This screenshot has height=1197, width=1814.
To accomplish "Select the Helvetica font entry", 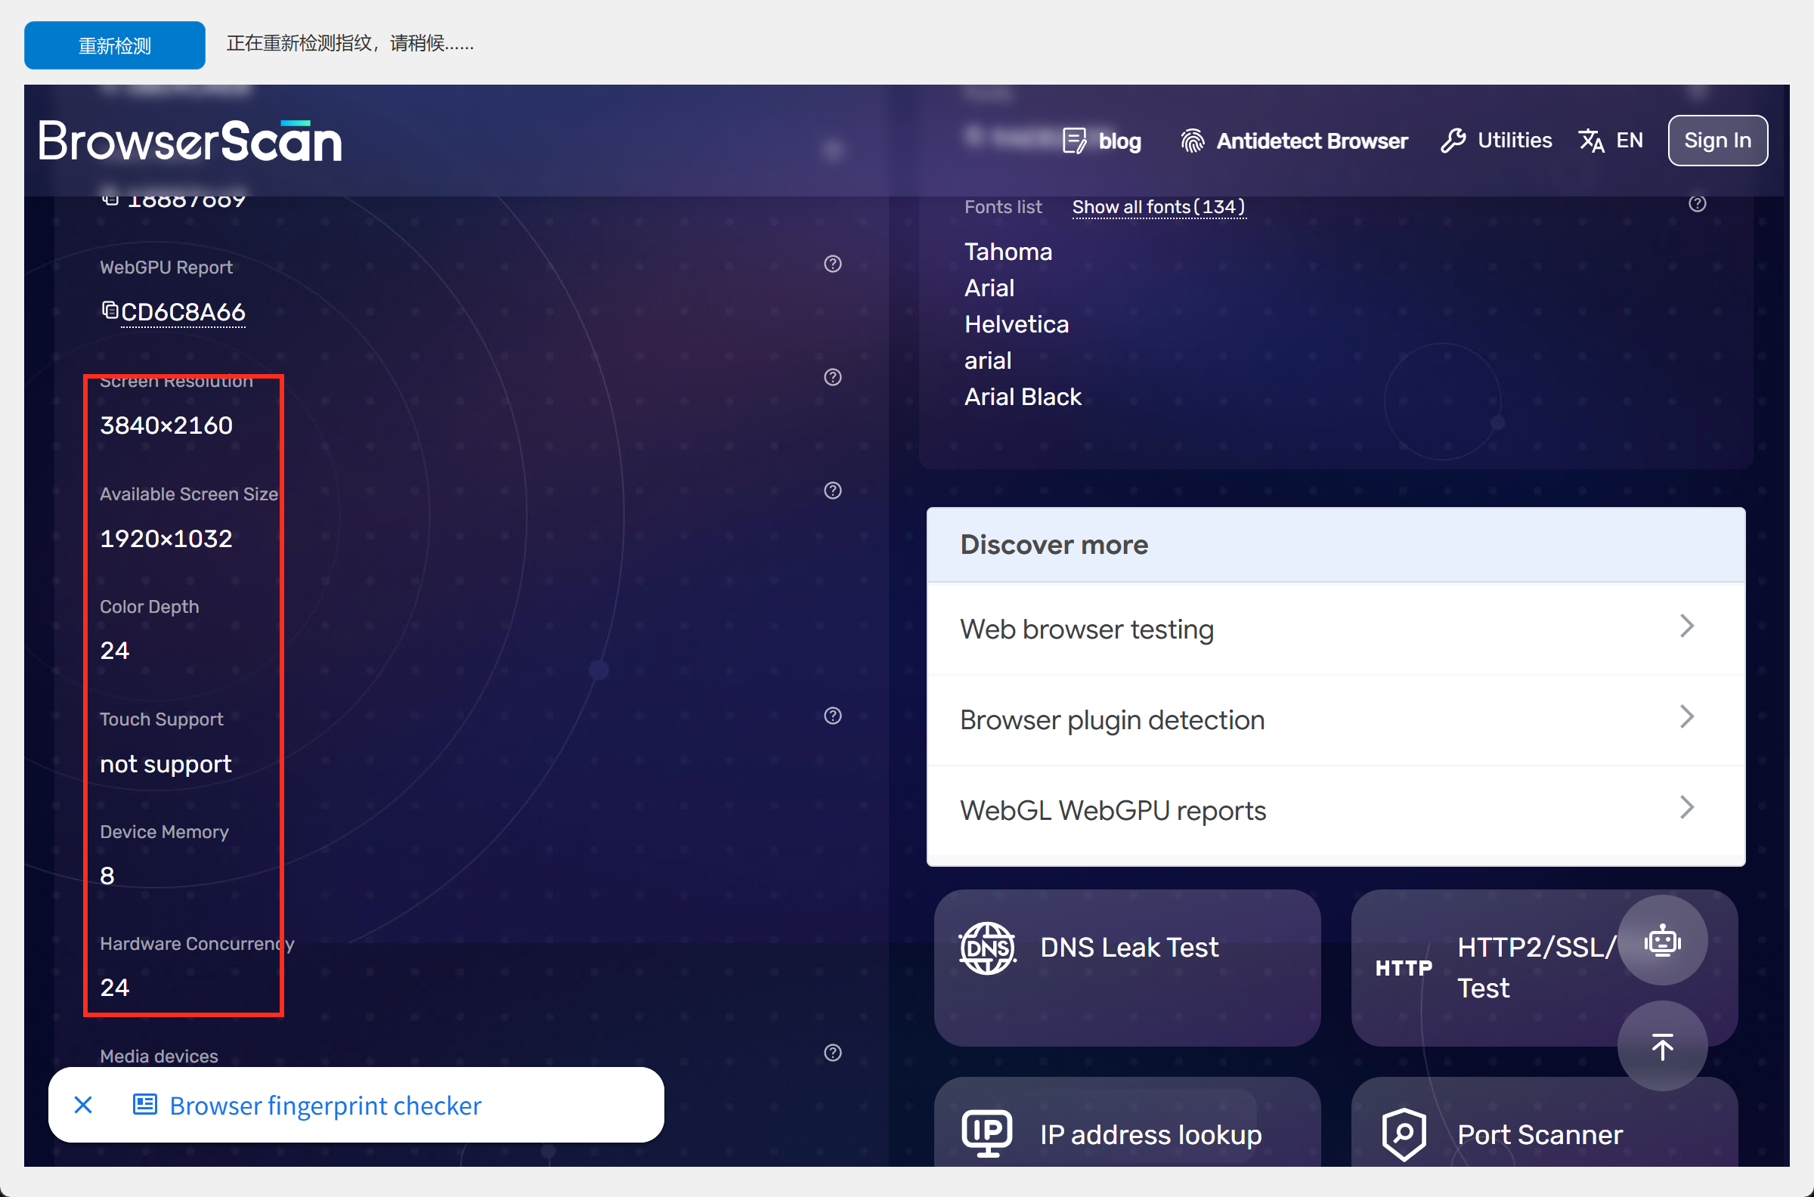I will [1016, 324].
